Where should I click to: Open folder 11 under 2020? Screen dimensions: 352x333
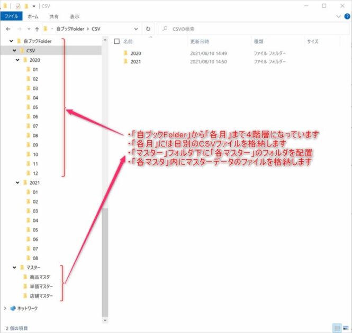coord(35,164)
